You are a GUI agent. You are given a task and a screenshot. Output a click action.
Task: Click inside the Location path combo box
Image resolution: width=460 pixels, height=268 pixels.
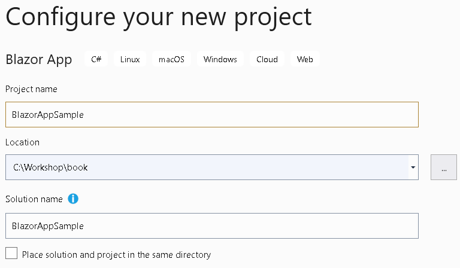[240, 167]
